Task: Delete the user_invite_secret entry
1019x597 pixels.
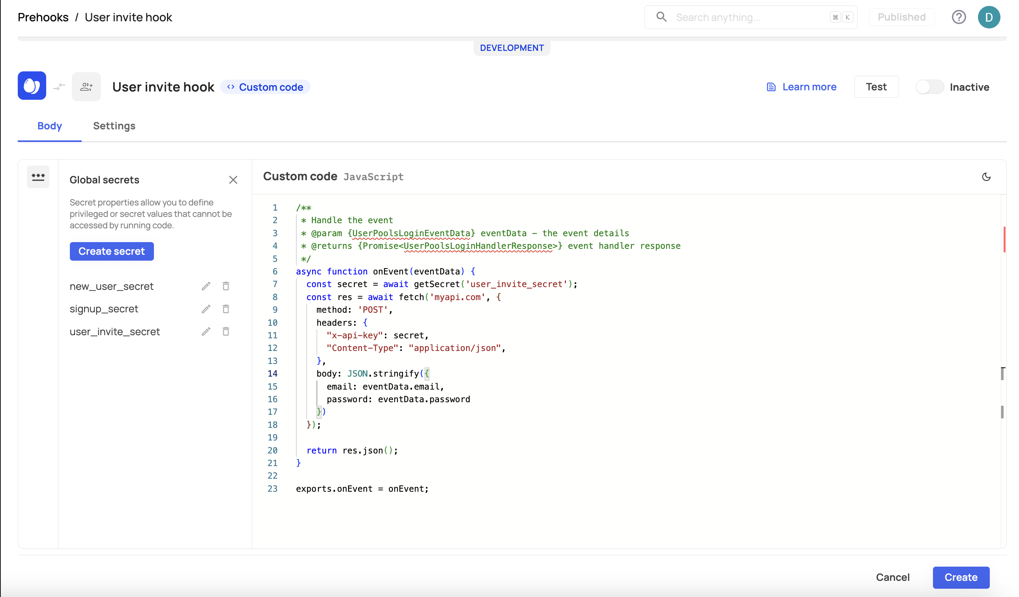Action: tap(226, 332)
